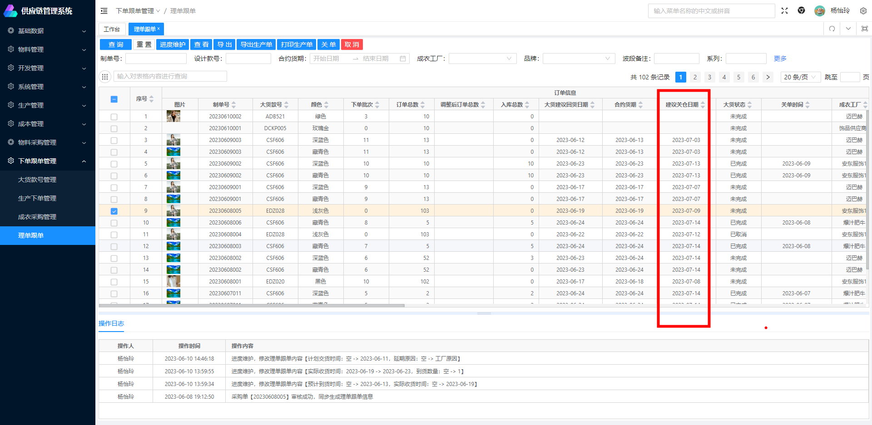The image size is (872, 425).
Task: Toggle the select-all checkbox in table header
Action: [x=114, y=99]
